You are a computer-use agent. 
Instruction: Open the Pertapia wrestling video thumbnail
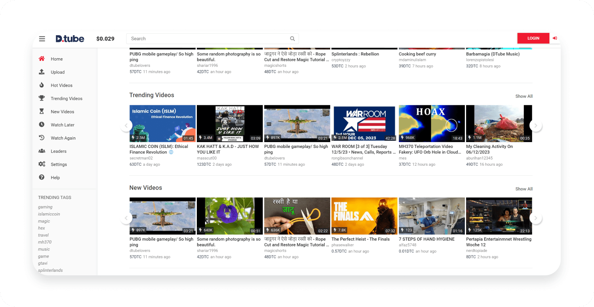coord(499,216)
